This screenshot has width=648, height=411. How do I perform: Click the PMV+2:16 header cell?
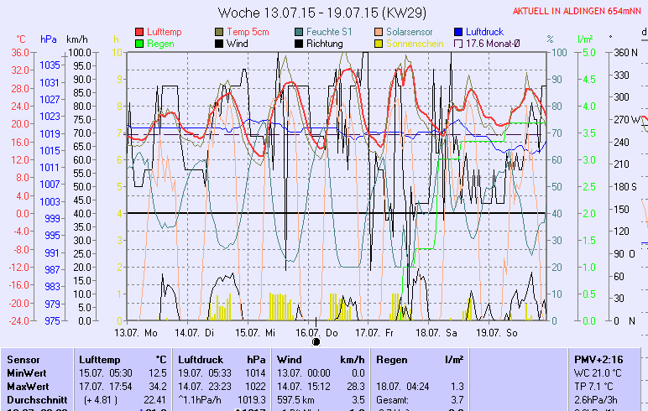pyautogui.click(x=599, y=359)
